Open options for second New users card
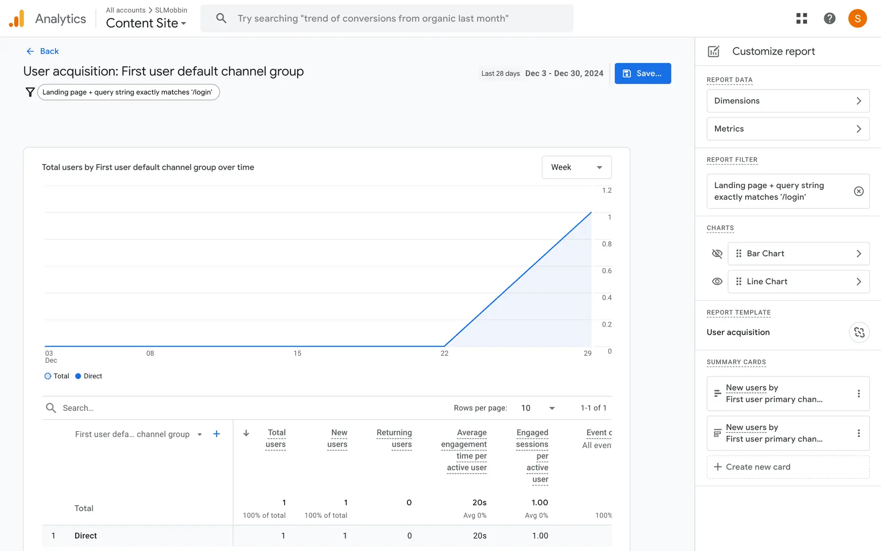881x551 pixels. click(x=859, y=433)
